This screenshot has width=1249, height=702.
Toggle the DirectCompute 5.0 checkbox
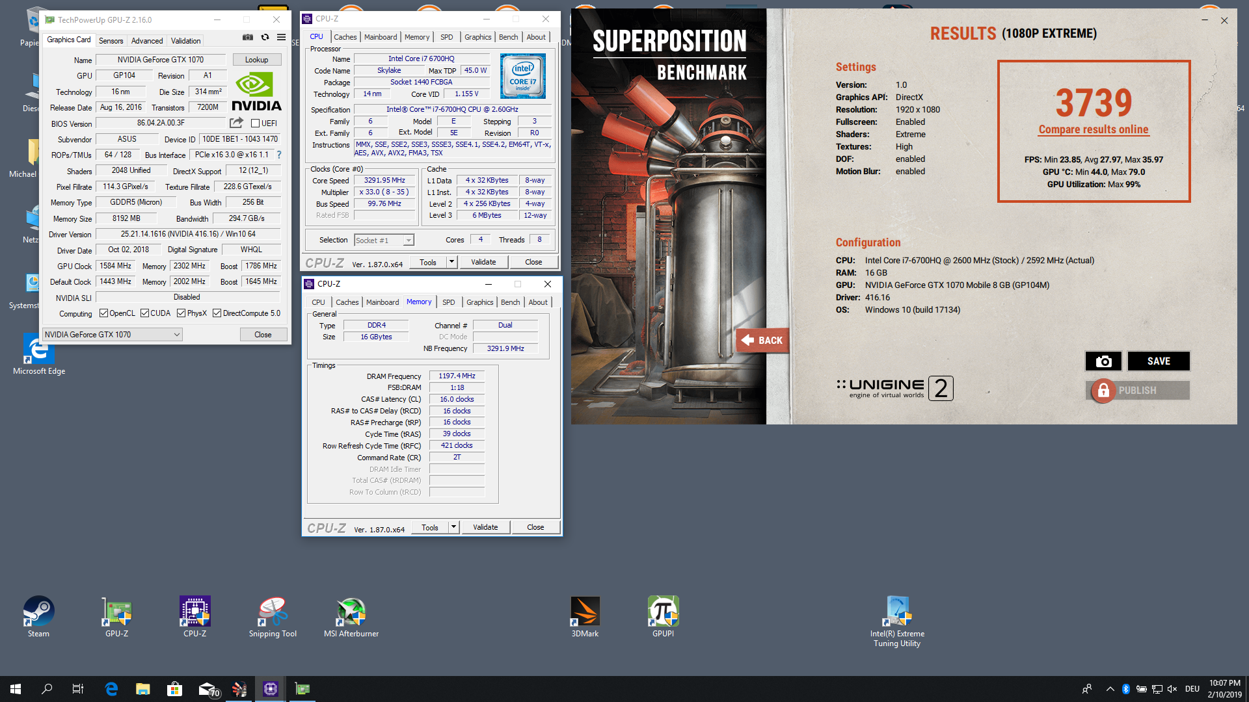217,313
